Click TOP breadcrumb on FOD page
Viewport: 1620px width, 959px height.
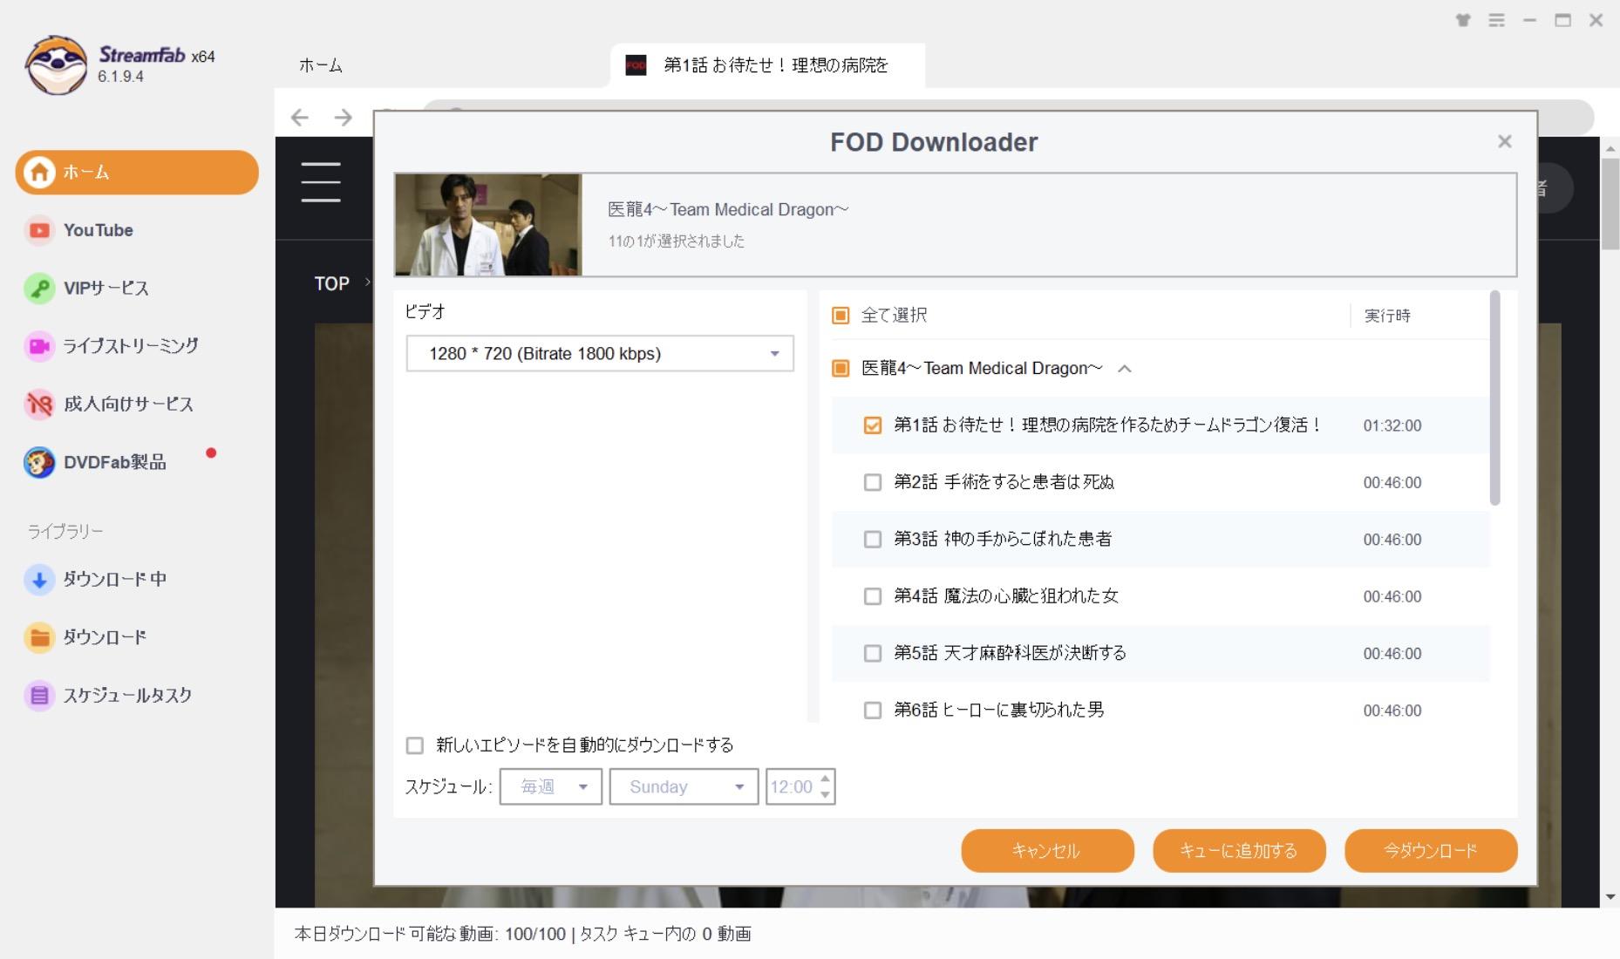tap(331, 283)
